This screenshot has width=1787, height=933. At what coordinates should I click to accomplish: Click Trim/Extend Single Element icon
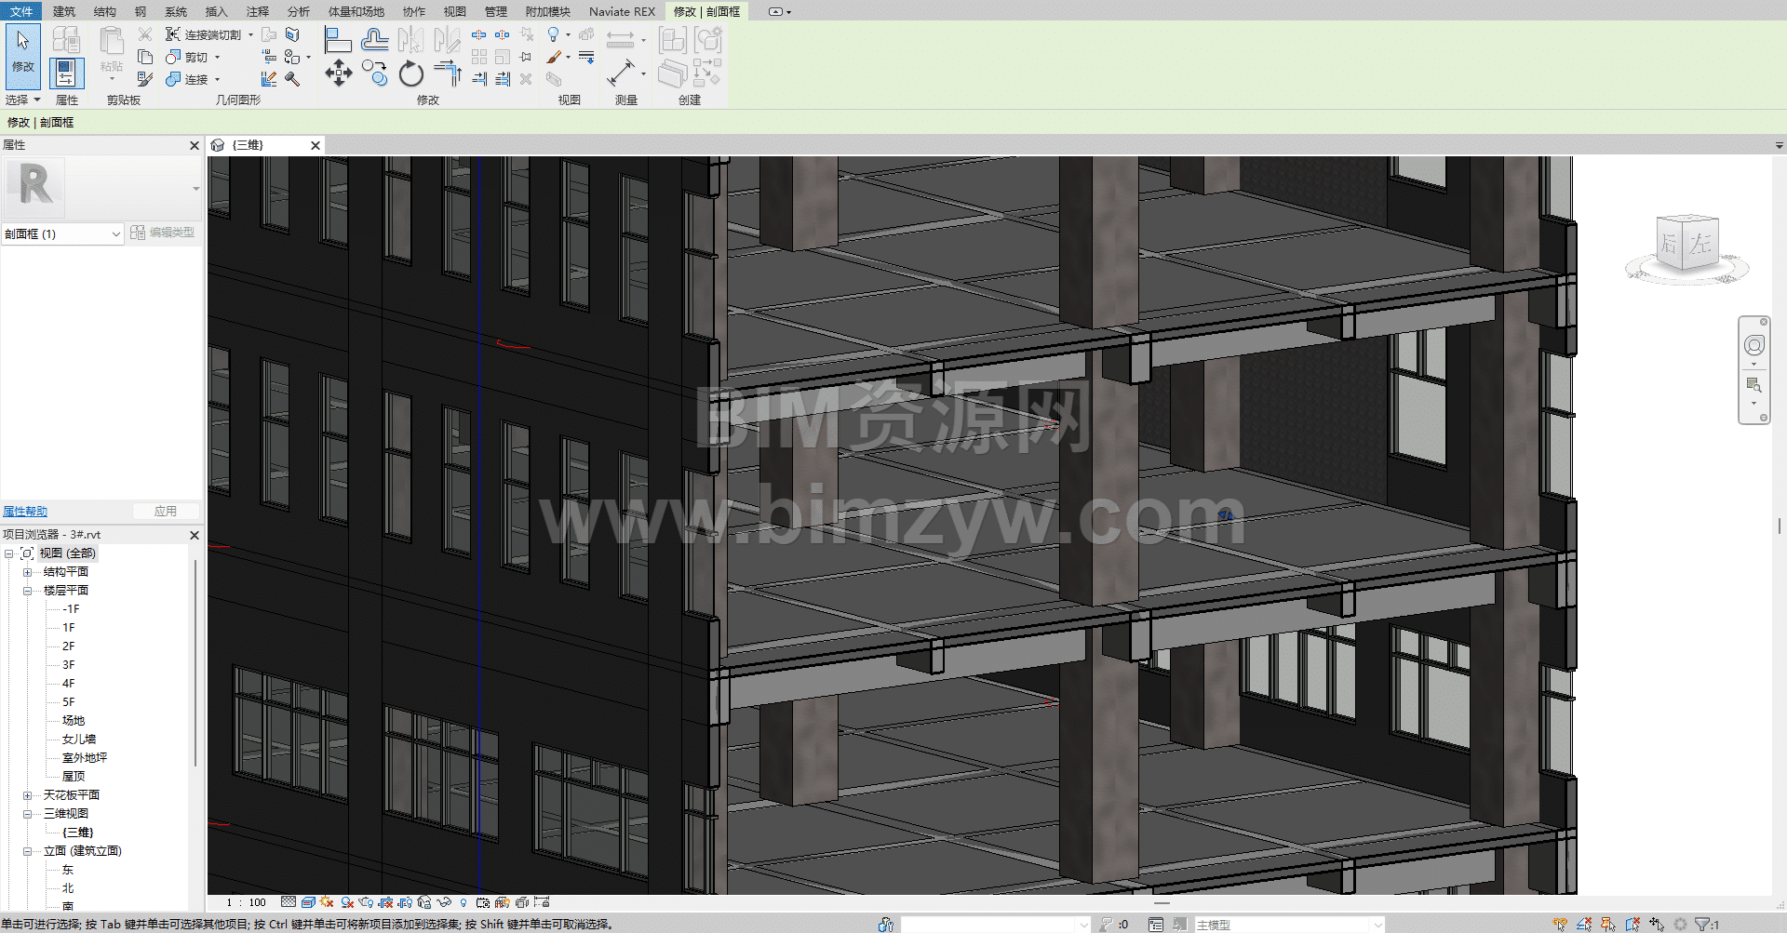click(478, 79)
